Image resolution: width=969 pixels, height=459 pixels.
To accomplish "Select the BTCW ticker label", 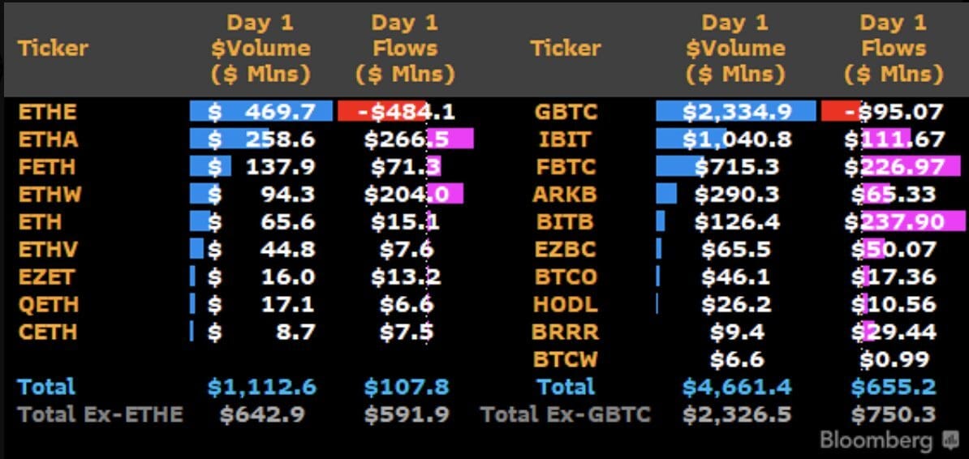I will (x=566, y=359).
